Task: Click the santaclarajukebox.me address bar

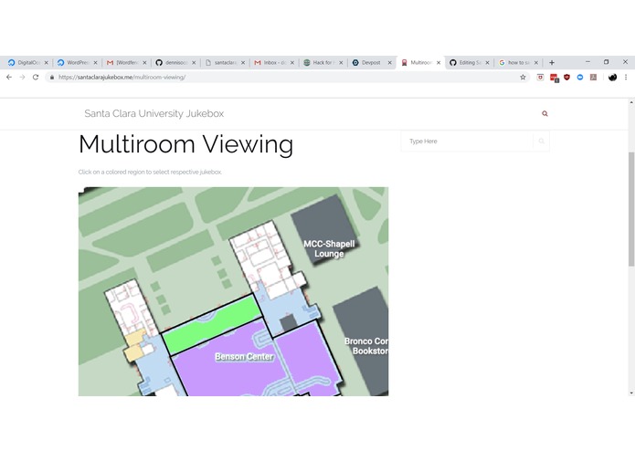Action: (283, 77)
